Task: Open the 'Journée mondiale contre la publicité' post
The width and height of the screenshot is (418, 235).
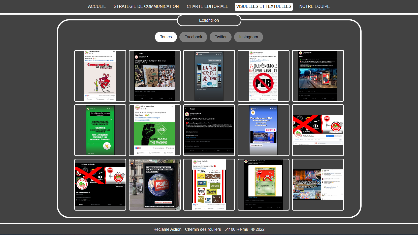Action: pos(263,76)
